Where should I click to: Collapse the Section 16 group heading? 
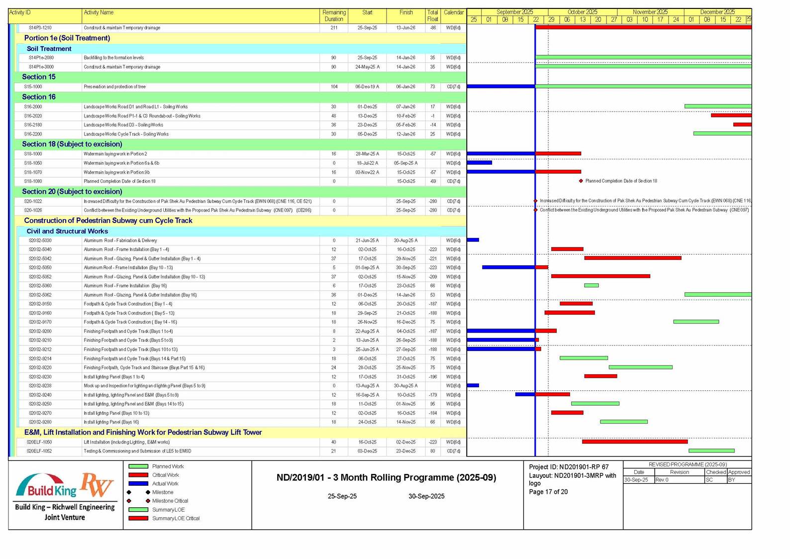(x=39, y=97)
